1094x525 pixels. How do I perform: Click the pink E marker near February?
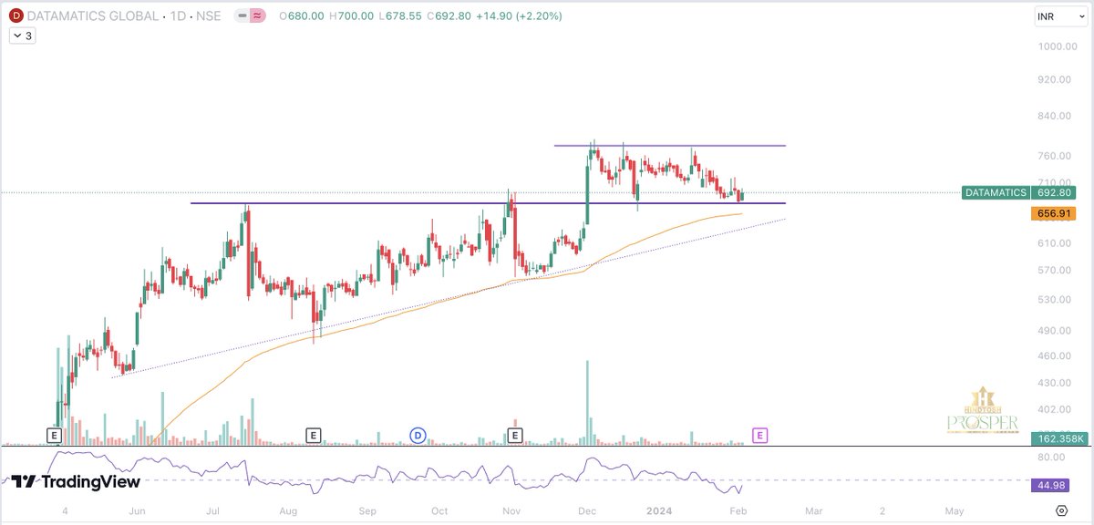click(x=758, y=436)
